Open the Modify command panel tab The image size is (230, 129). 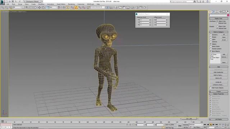(213, 12)
